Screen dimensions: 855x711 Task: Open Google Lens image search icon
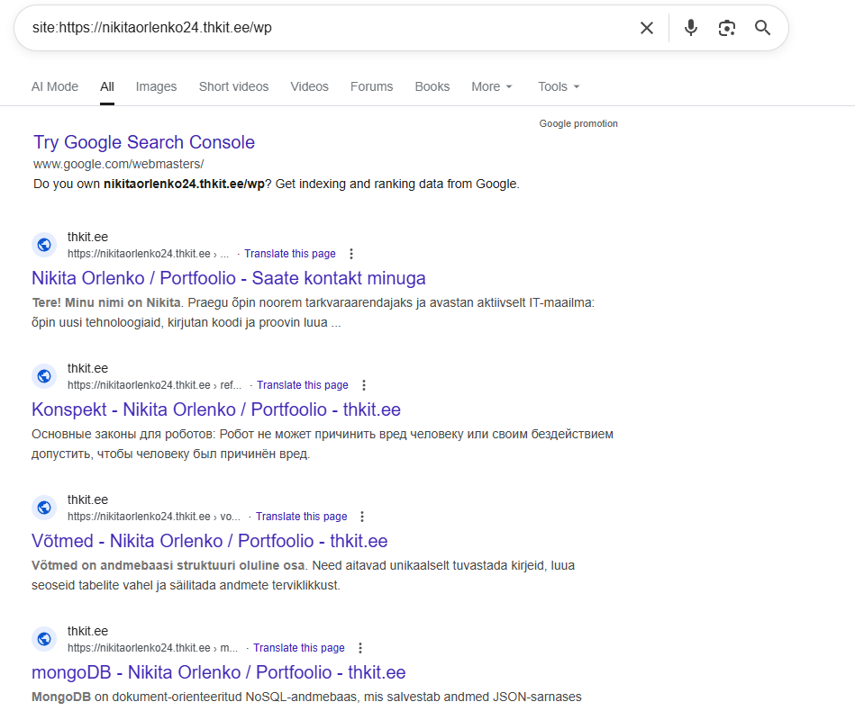pos(727,28)
